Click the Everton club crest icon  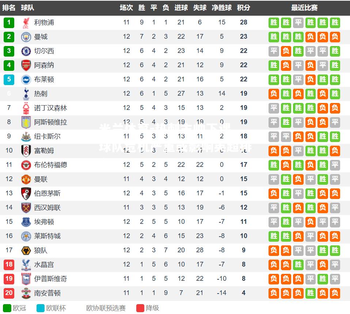click(x=26, y=222)
